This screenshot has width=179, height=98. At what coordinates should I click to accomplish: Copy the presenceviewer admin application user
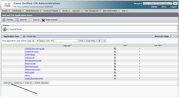pyautogui.click(x=115, y=78)
